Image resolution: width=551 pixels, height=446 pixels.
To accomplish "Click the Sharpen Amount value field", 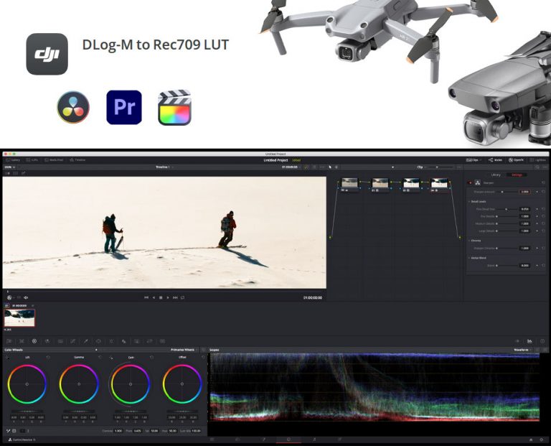I will click(x=524, y=192).
